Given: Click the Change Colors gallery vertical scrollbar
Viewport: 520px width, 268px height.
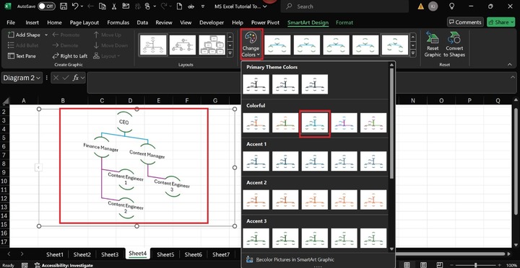Looking at the screenshot, I should click(391, 123).
